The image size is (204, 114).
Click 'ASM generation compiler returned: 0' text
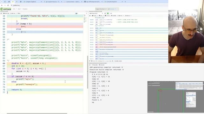click(x=106, y=67)
